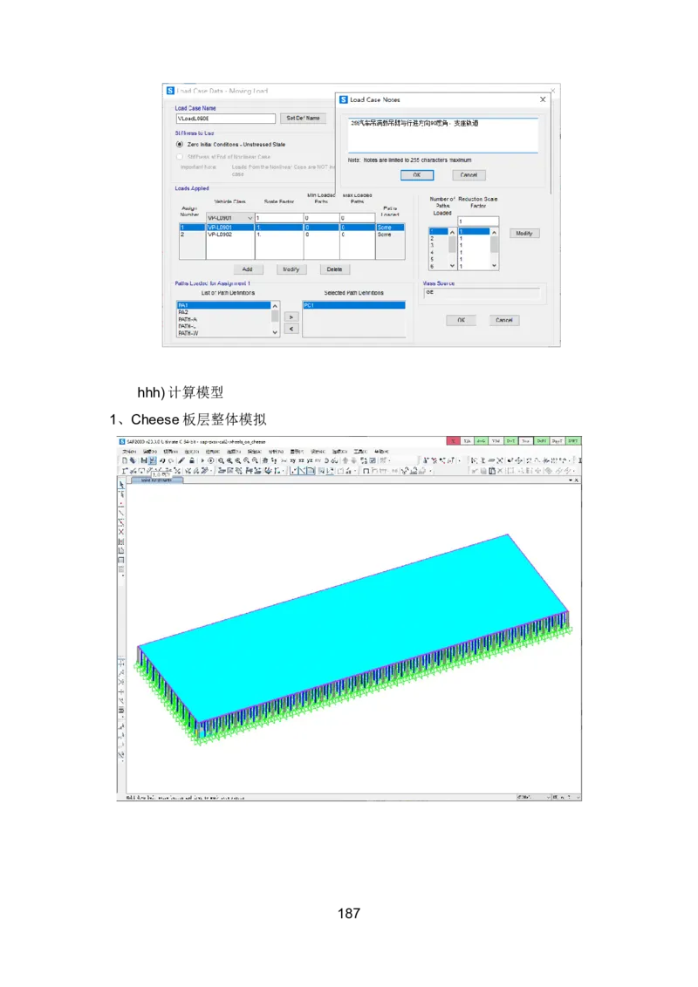
Task: Select the pointer tool in left toolbar
Action: 121,484
